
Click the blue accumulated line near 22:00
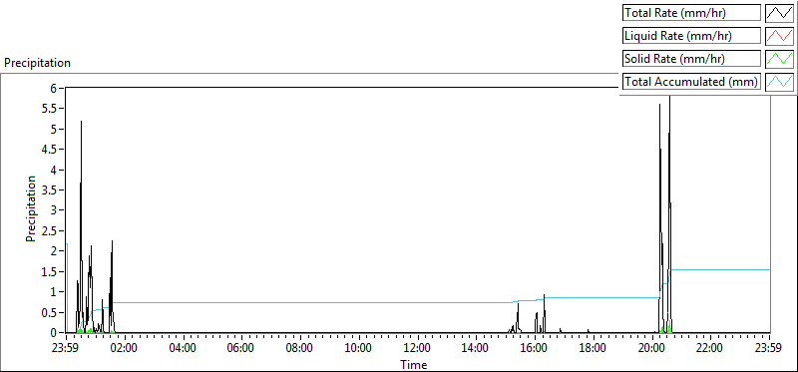(x=710, y=269)
